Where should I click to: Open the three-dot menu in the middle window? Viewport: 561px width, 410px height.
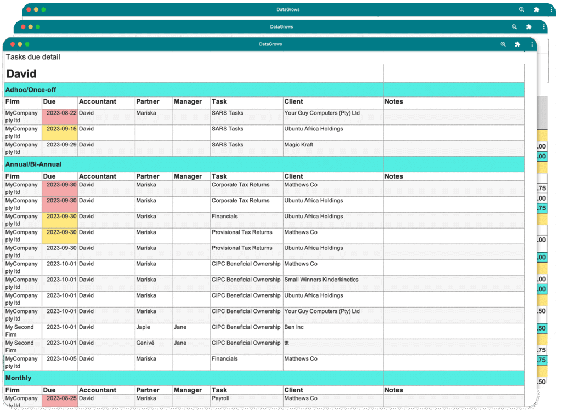click(x=543, y=26)
